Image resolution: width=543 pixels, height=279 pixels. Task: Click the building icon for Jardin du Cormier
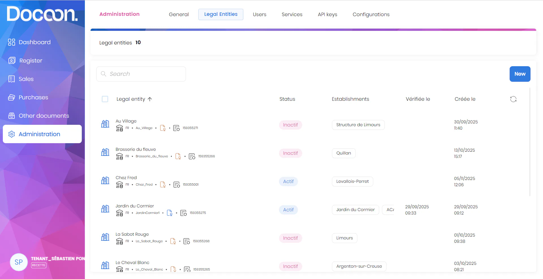coord(105,209)
